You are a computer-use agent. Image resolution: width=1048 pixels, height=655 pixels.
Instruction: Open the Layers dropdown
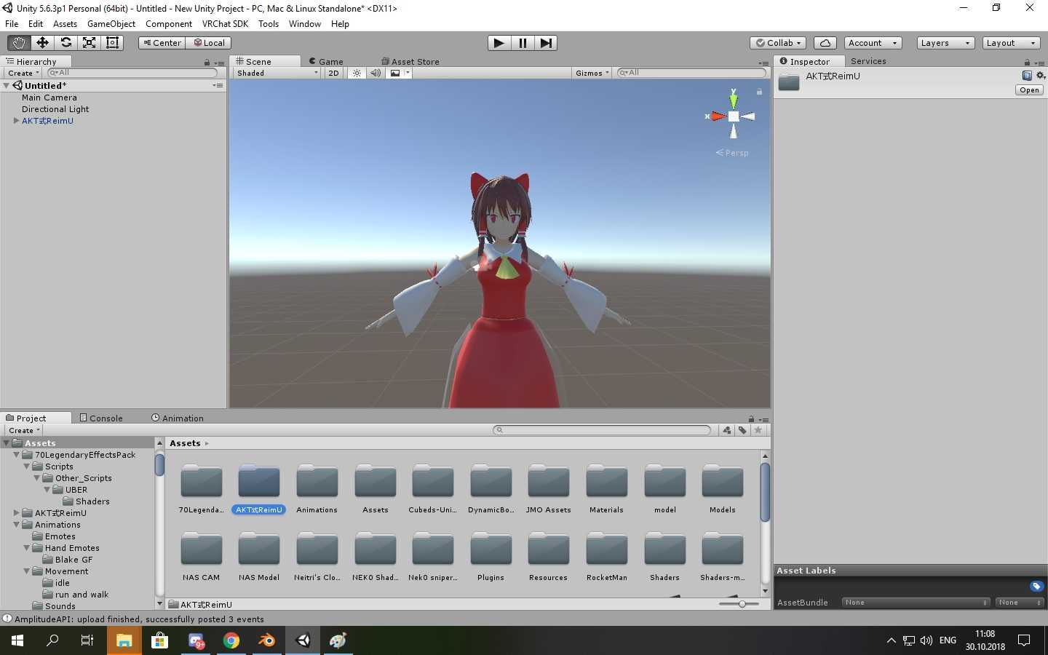[x=945, y=43]
